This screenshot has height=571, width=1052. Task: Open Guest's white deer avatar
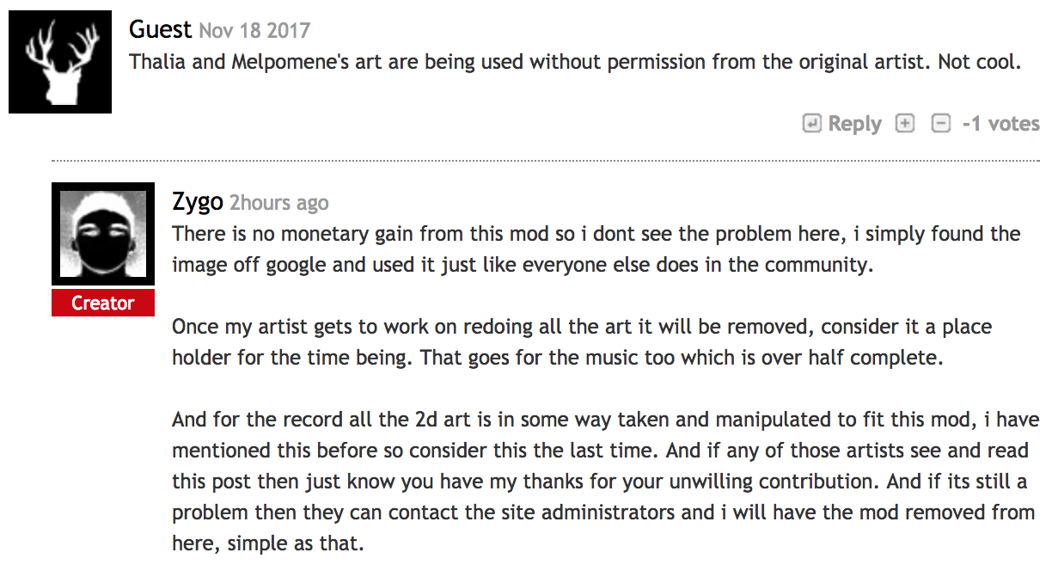pyautogui.click(x=60, y=62)
